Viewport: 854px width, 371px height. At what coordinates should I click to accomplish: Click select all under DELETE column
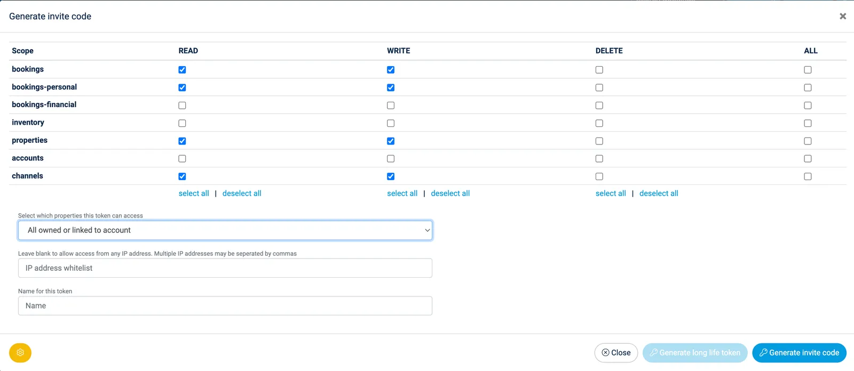point(611,193)
